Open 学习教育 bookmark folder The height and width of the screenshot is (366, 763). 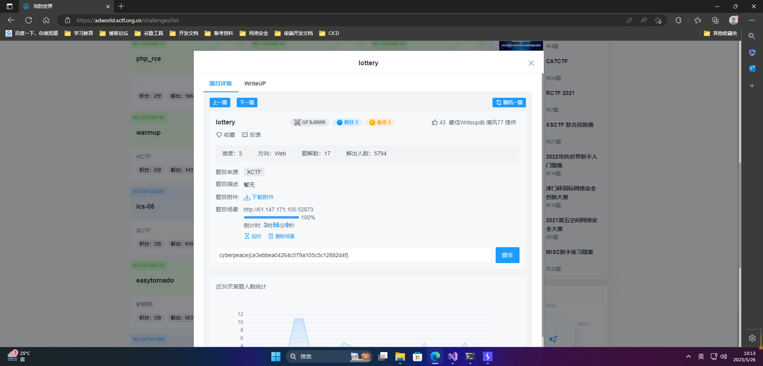click(x=79, y=33)
